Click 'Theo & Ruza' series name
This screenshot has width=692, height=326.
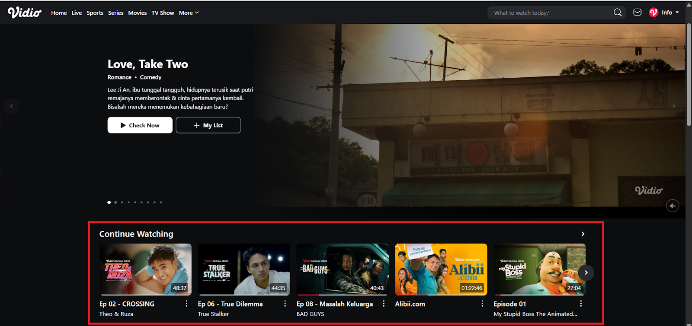pos(116,314)
